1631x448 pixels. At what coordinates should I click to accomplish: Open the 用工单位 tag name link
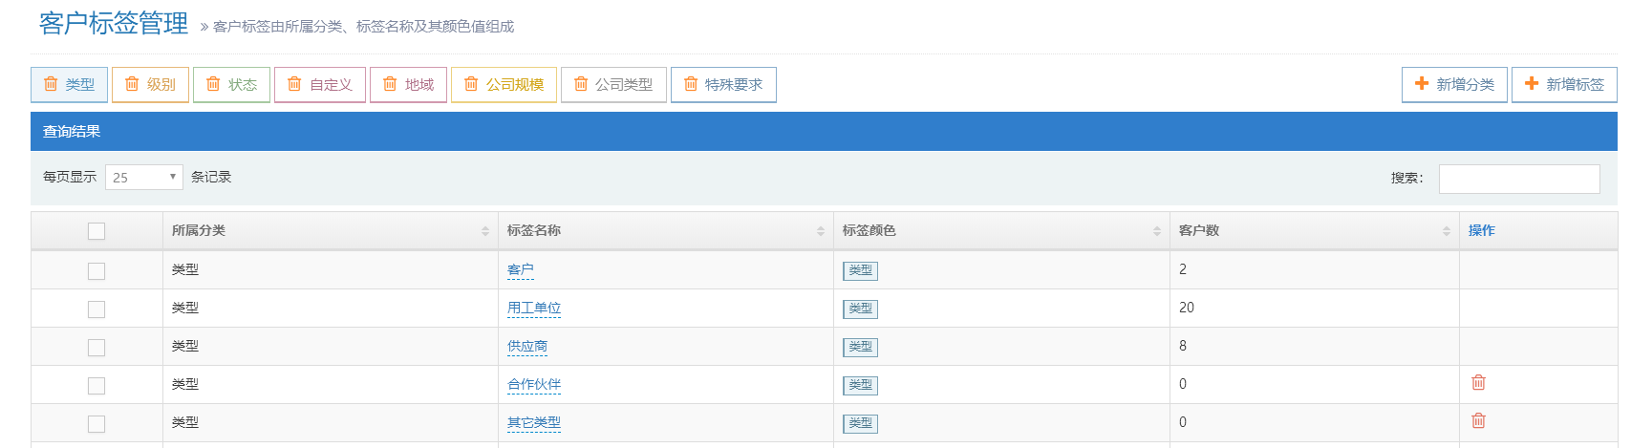pos(533,308)
